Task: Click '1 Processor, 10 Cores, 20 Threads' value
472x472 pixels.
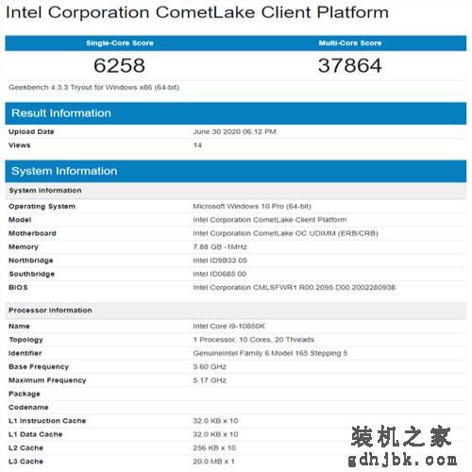Action: tap(254, 340)
